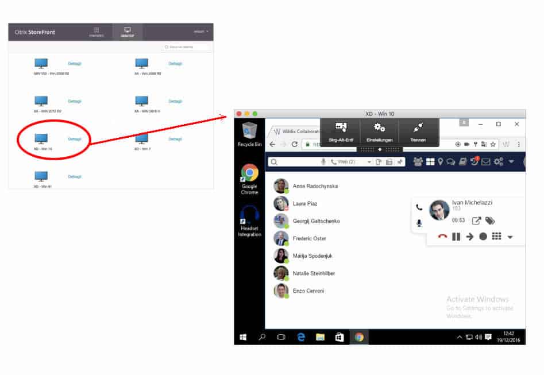Open the dialpad during the active call

(496, 237)
